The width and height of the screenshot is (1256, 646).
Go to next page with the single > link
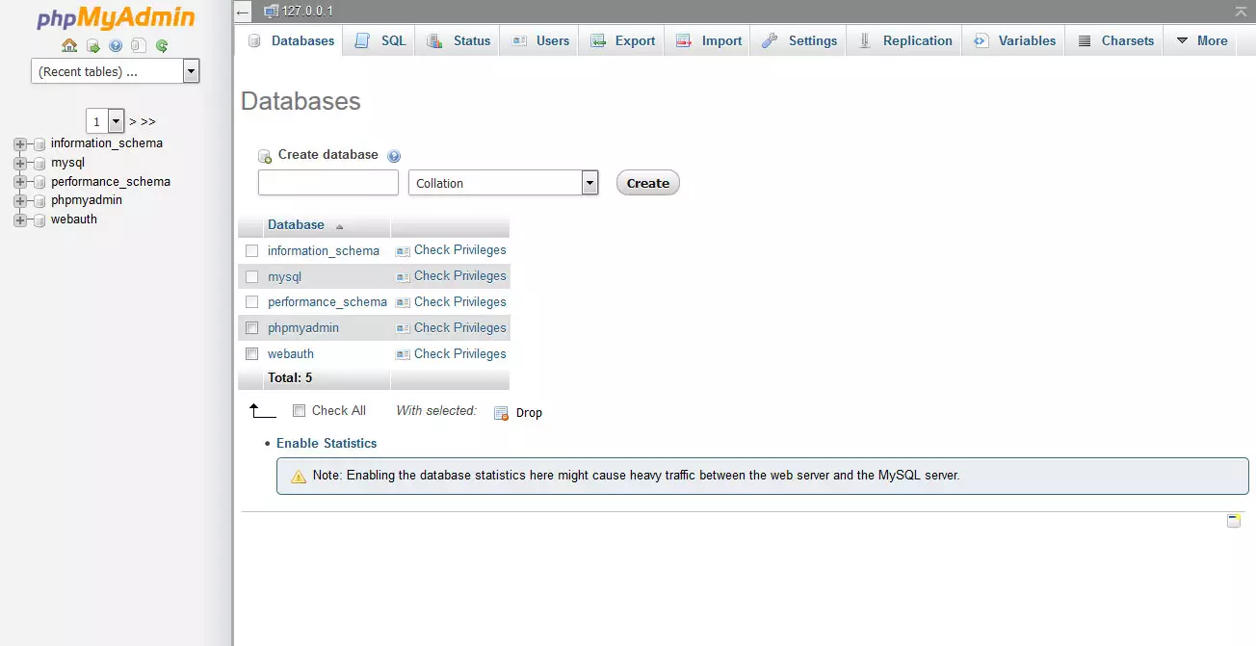point(132,122)
